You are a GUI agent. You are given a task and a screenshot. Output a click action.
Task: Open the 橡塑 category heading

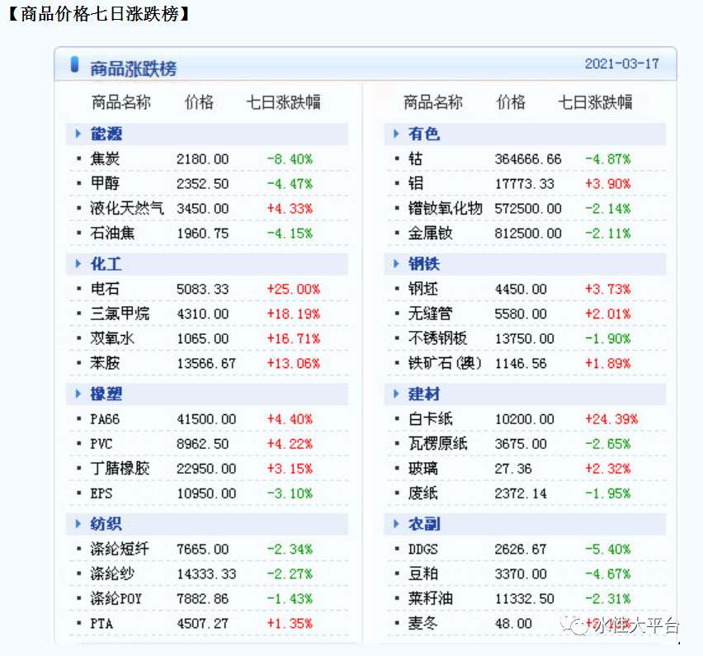[106, 394]
